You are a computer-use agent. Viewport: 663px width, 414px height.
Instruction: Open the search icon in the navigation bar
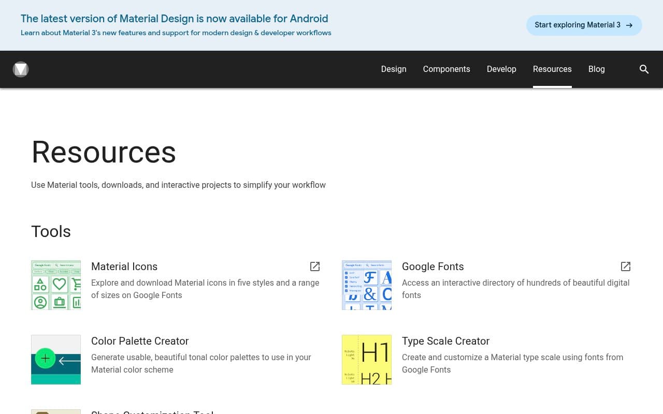point(644,69)
